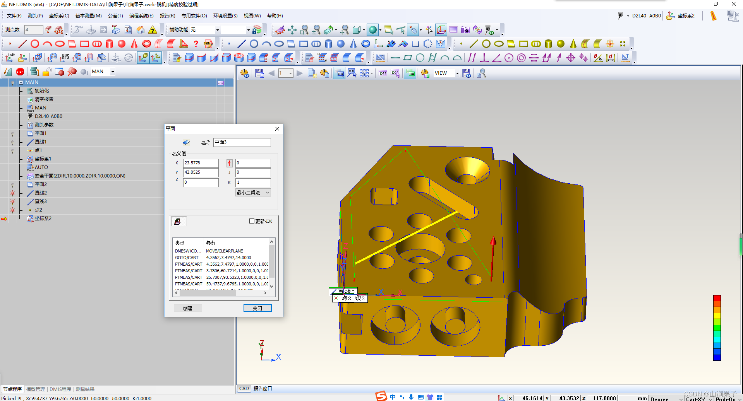The width and height of the screenshot is (743, 401).
Task: Open the 坐标系(C) menu
Action: click(59, 16)
